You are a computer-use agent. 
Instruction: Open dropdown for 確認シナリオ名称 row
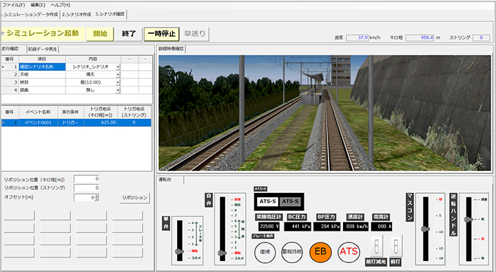118,67
